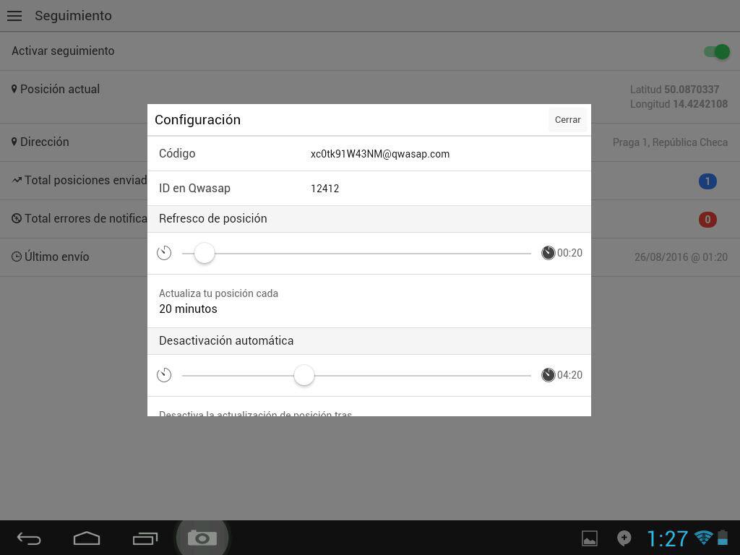Tap the filled clock icon beside 00:20

[x=548, y=253]
